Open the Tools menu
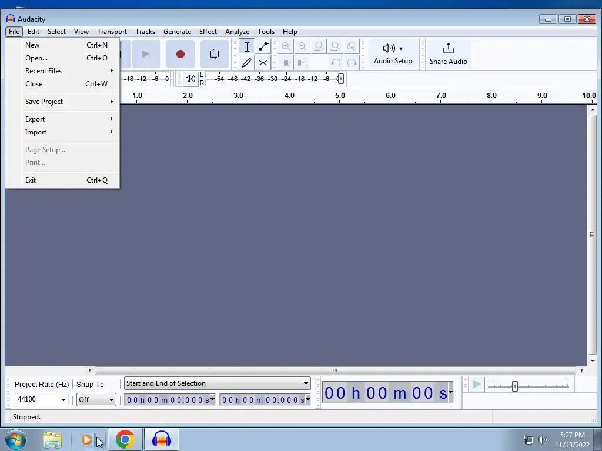 pos(266,32)
